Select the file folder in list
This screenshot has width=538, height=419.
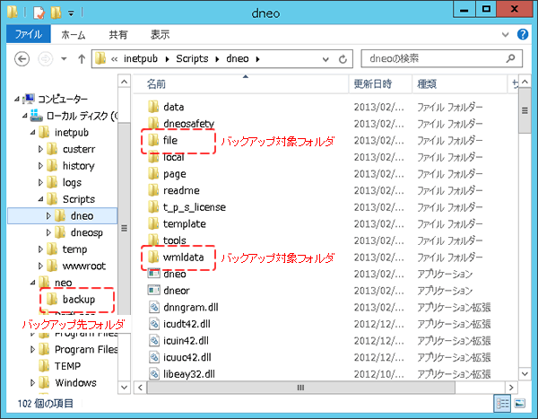coord(173,141)
